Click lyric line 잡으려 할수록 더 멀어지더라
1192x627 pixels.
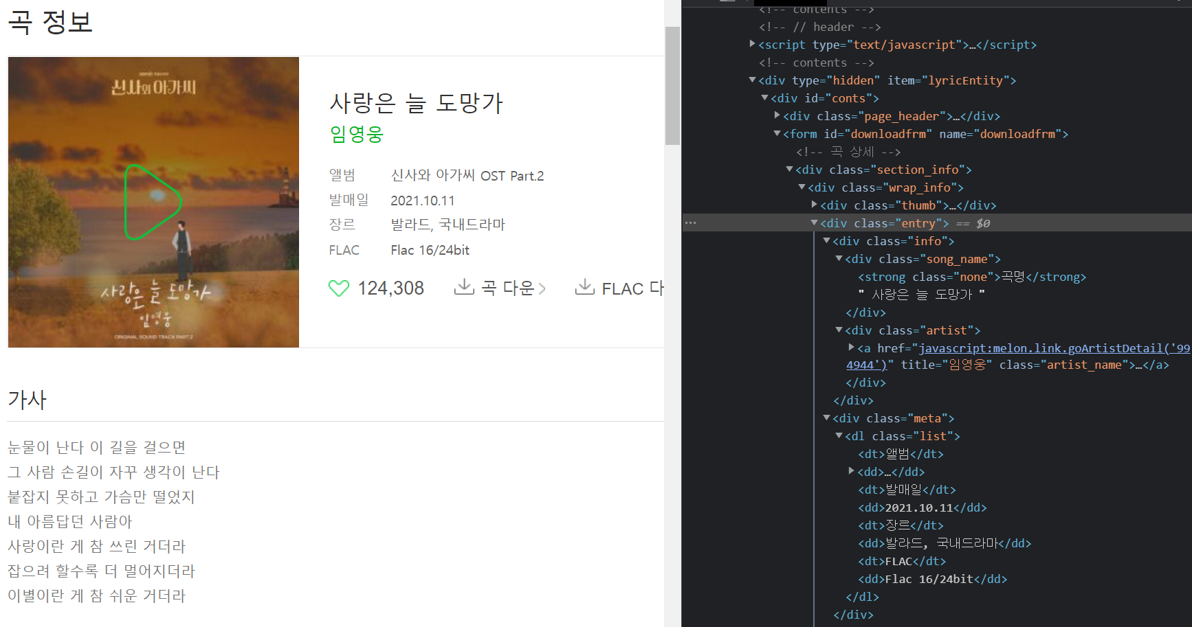[x=101, y=571]
